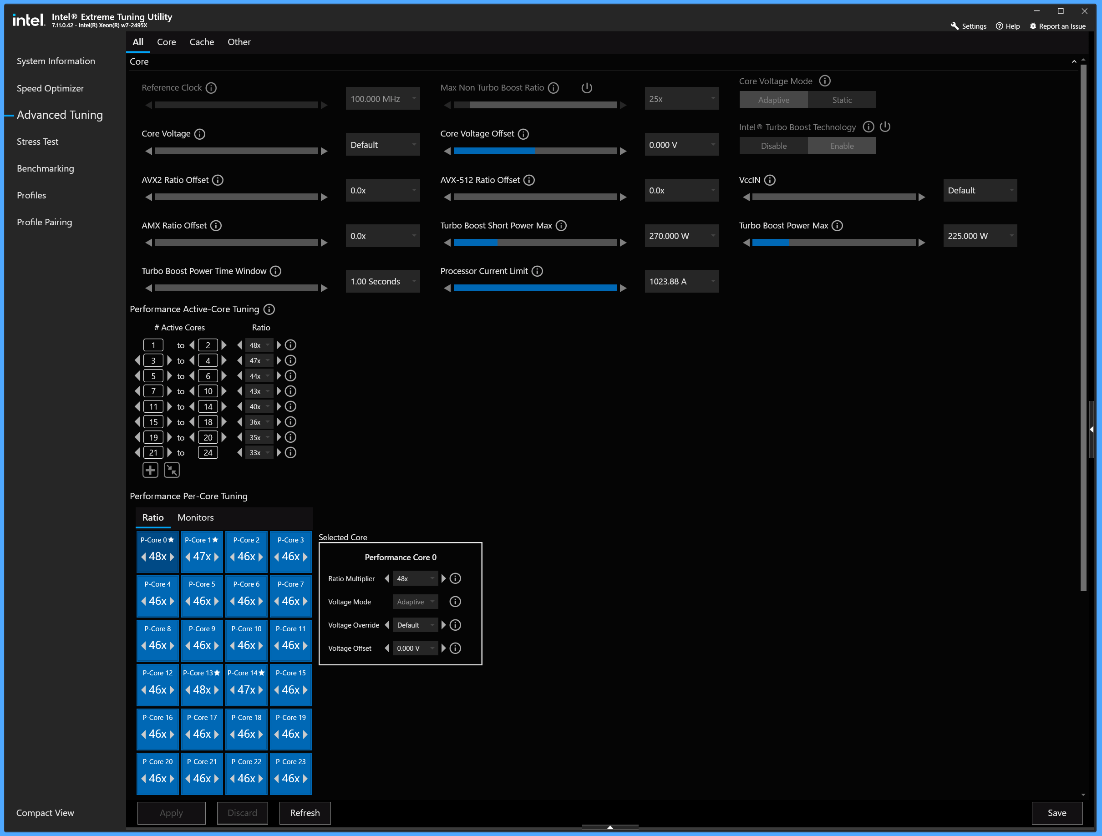Click Turbo Boost Technology power icon
Viewport: 1102px width, 836px height.
click(885, 127)
